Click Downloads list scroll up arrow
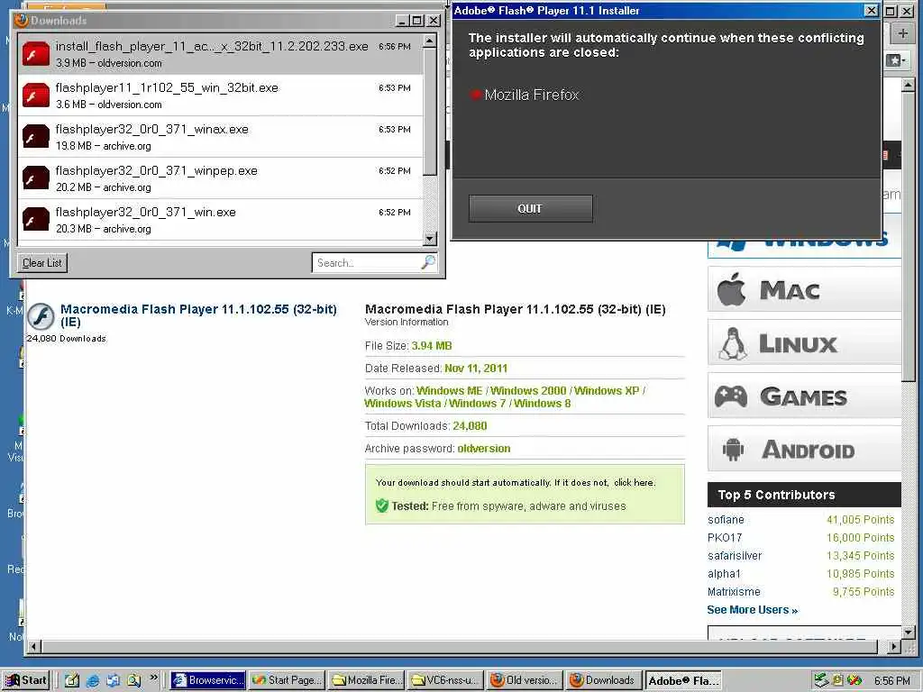 (430, 41)
